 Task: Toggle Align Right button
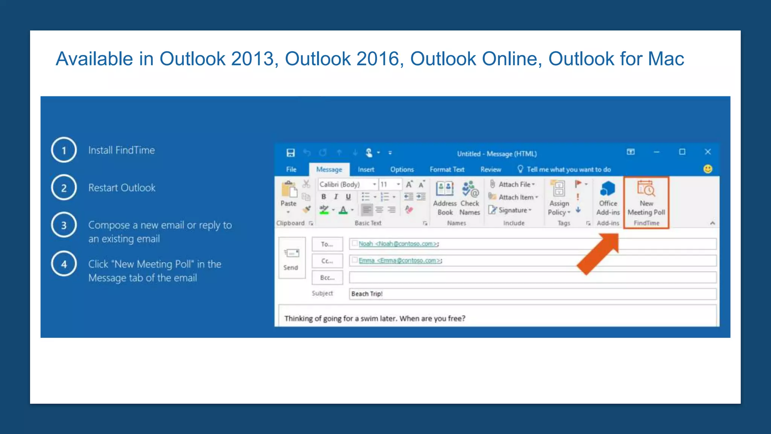point(392,209)
